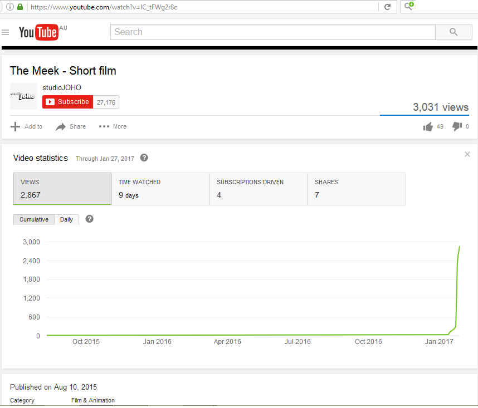This screenshot has height=408, width=478.
Task: Select the SUBSCRIPTIONS DRIVEN tab
Action: click(x=258, y=189)
